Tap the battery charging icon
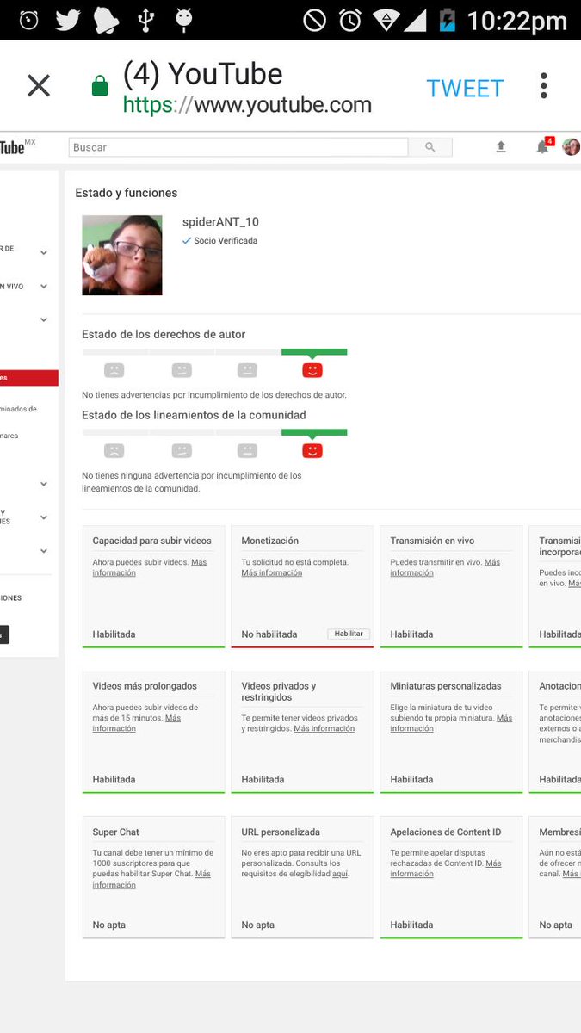The width and height of the screenshot is (581, 1033). point(446,20)
